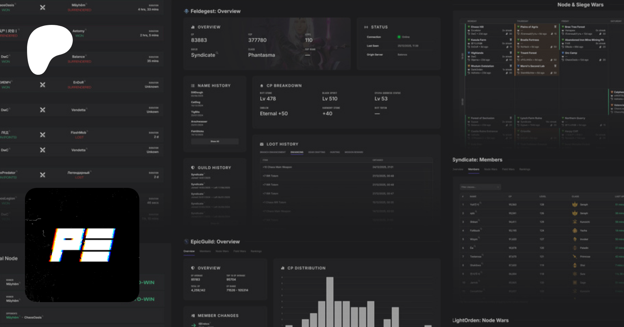Click the Name History list icon
624x327 pixels.
point(193,86)
